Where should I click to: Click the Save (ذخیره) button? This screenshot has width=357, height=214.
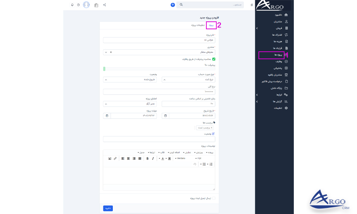108,208
